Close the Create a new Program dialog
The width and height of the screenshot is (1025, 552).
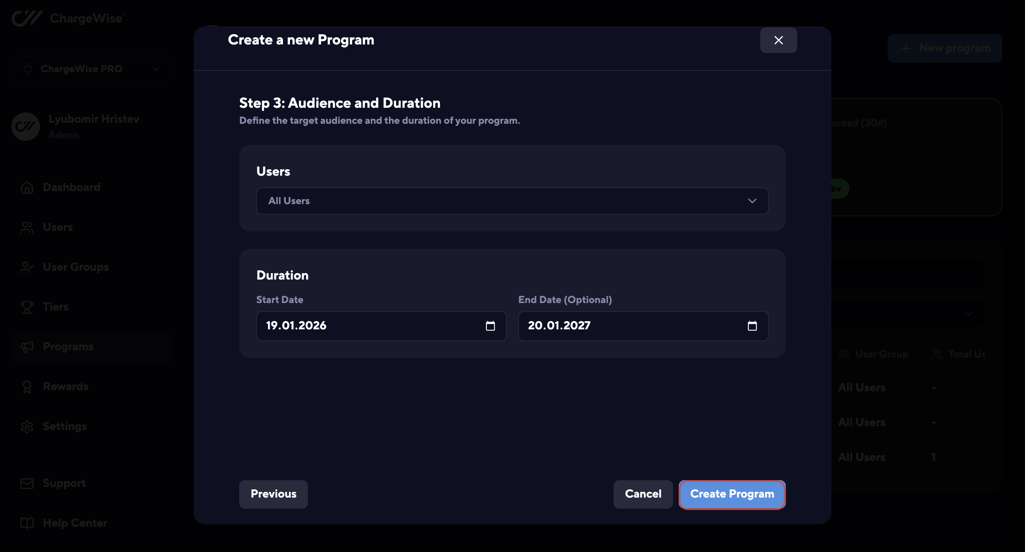point(778,40)
